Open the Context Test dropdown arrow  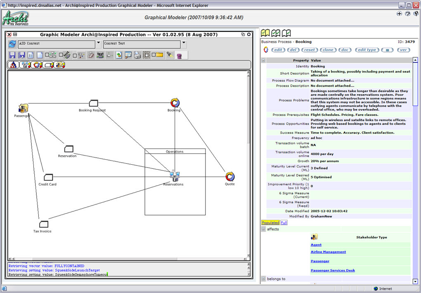coord(184,43)
